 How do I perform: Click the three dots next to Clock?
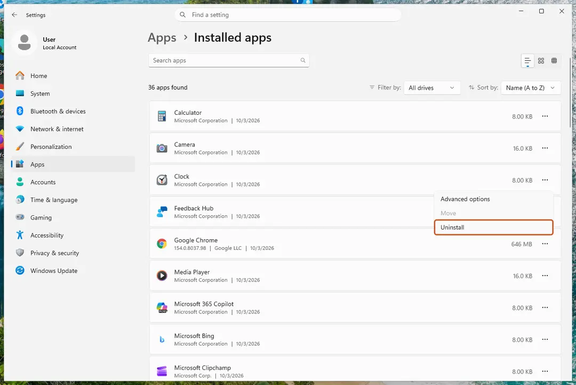(545, 180)
